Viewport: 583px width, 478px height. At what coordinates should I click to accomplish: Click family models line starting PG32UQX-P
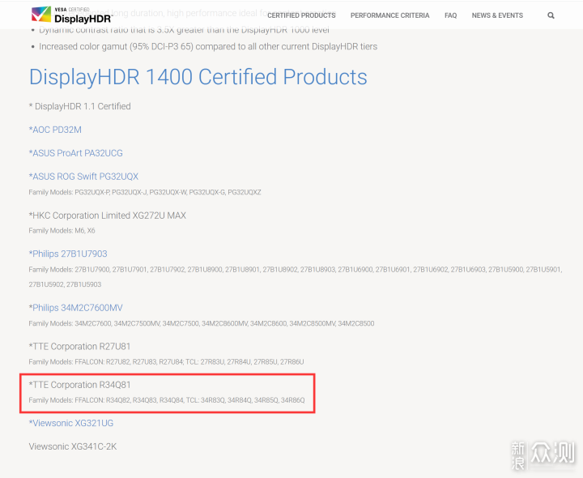[x=145, y=192]
